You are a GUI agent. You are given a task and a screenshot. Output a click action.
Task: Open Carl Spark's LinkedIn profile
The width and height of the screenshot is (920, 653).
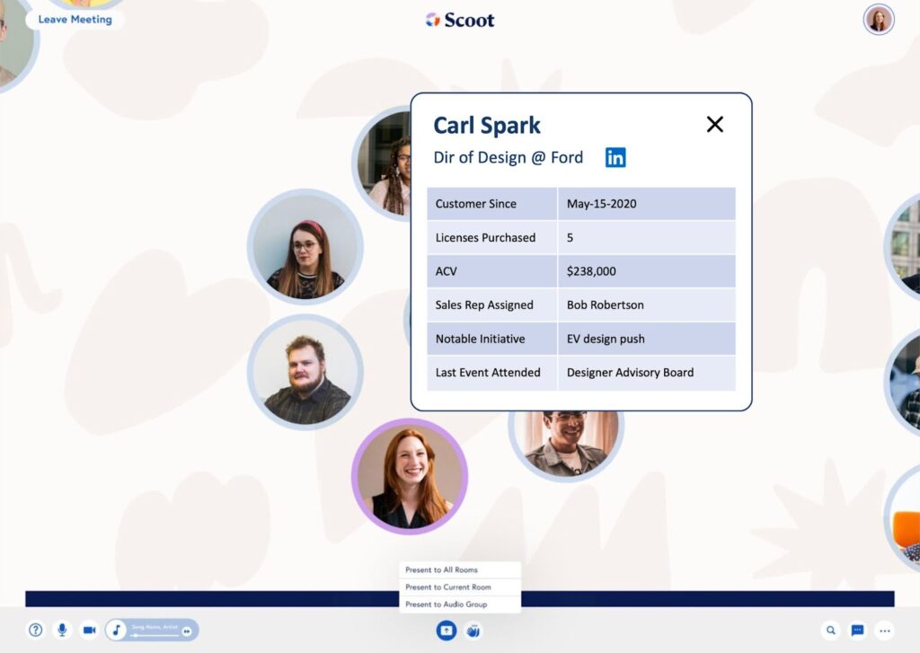[615, 158]
